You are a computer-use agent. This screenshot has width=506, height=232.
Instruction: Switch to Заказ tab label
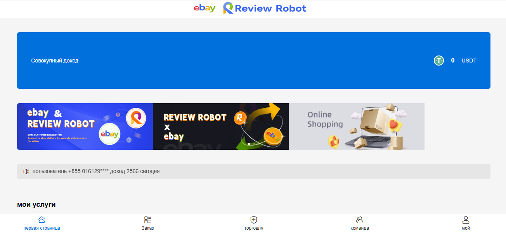point(148,228)
